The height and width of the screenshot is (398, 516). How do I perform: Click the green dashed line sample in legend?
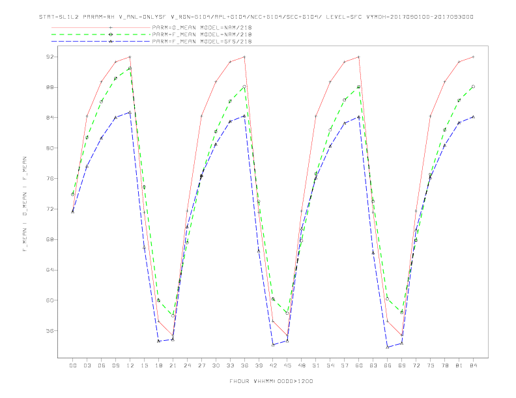(101, 34)
